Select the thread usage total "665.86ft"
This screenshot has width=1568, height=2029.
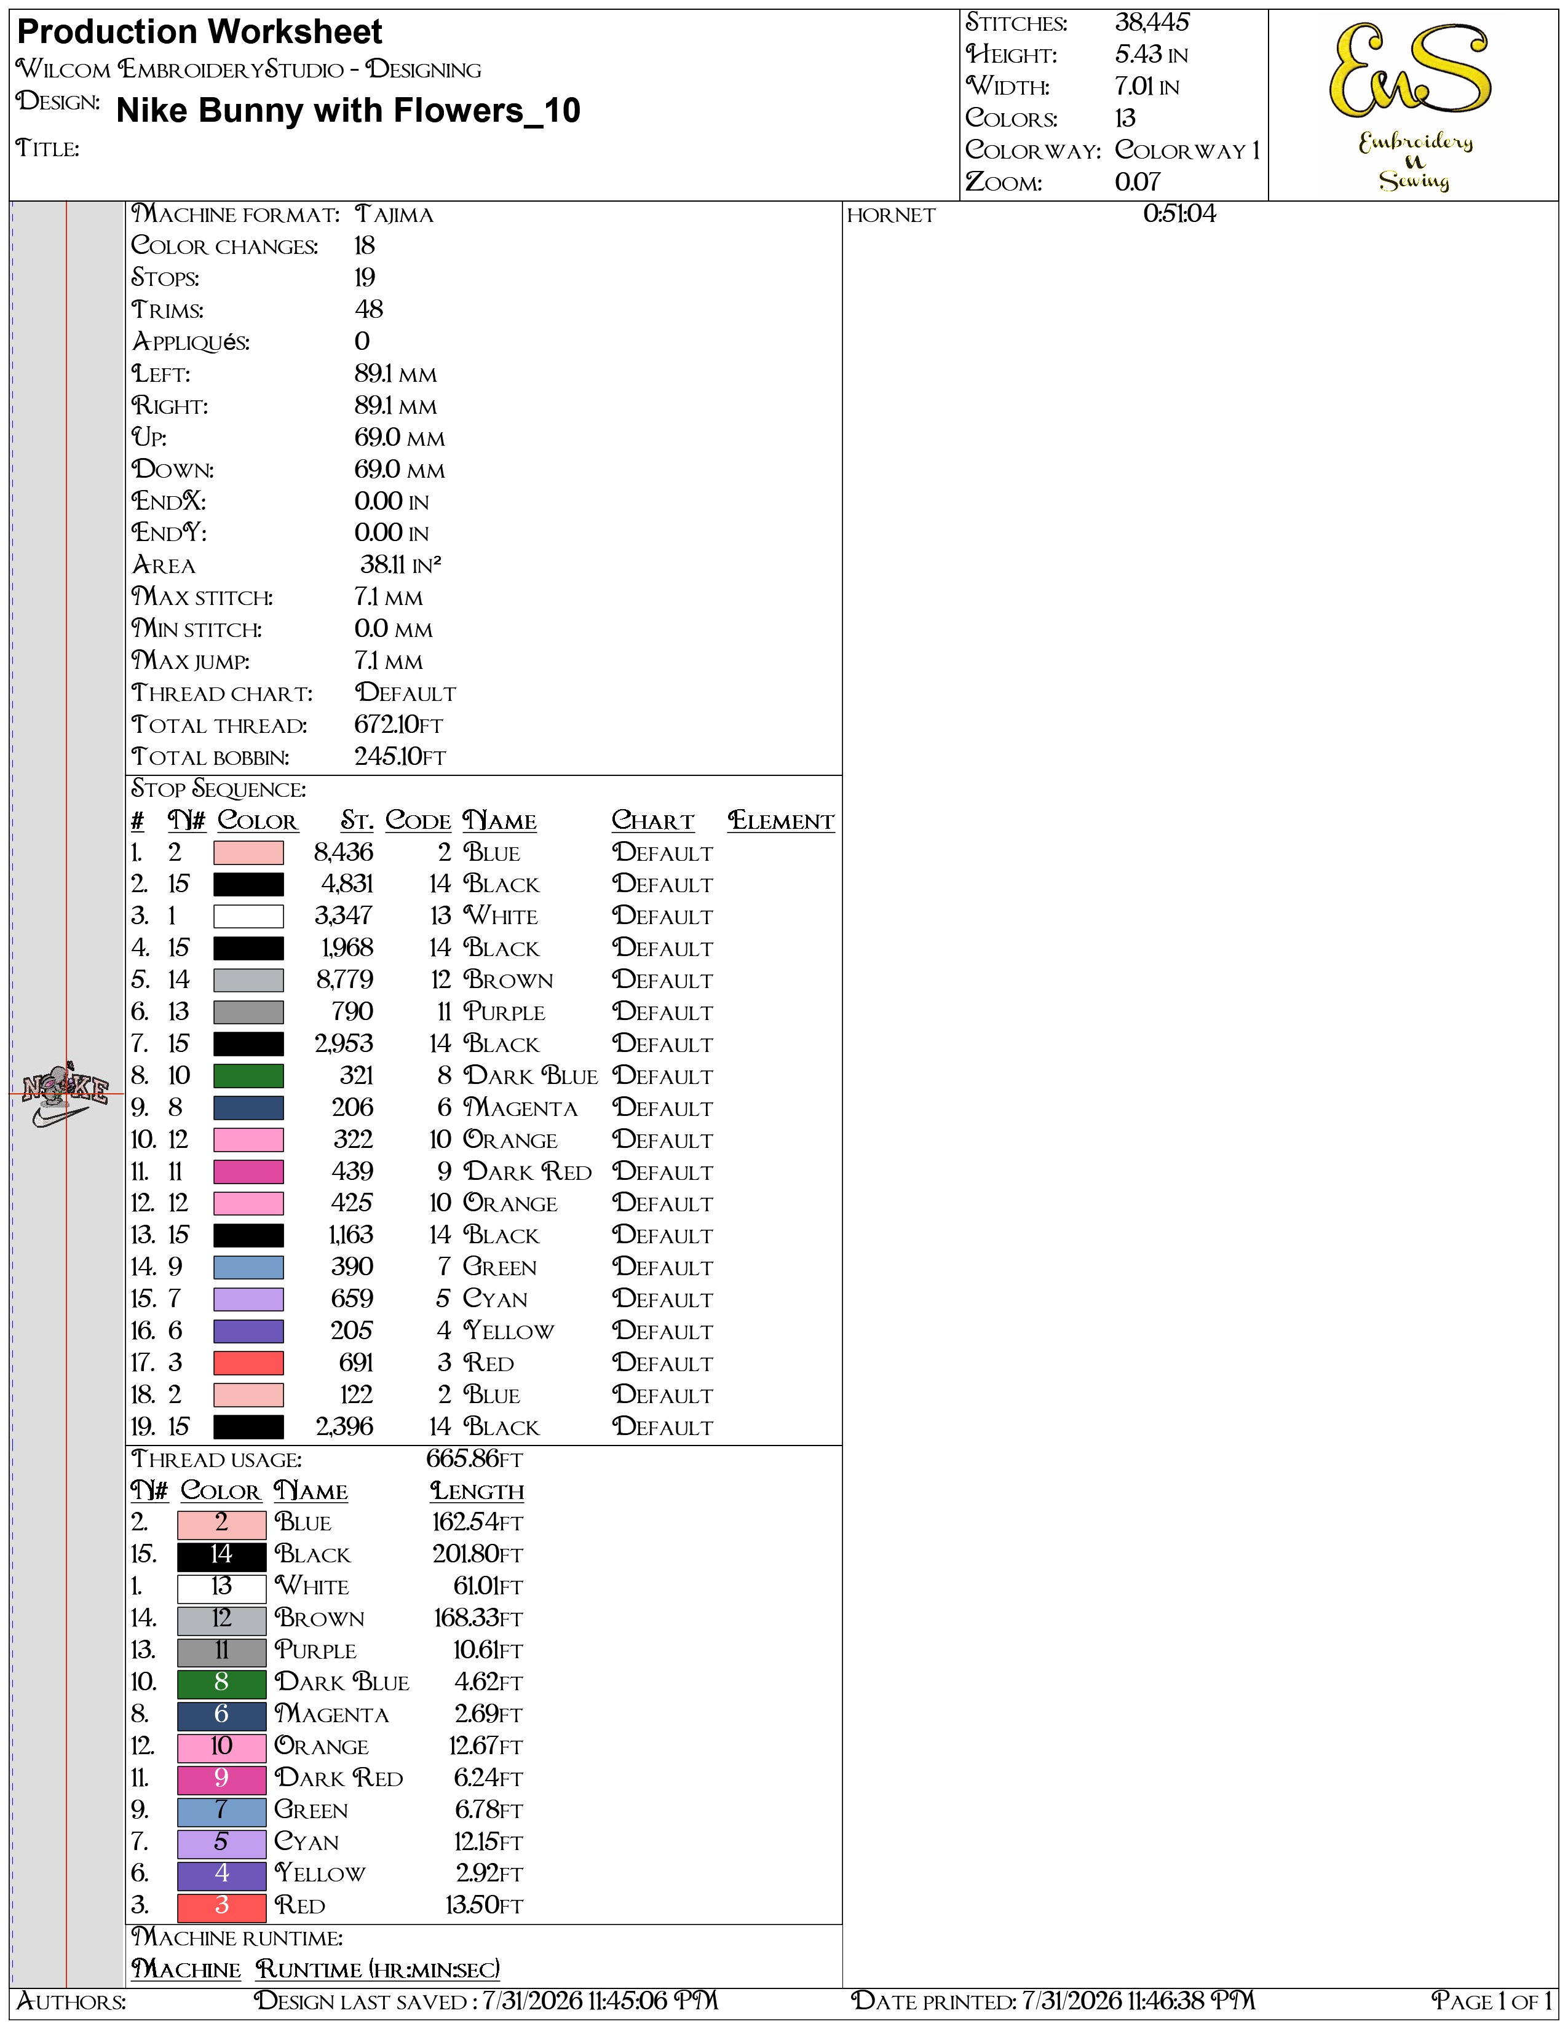[x=475, y=1460]
